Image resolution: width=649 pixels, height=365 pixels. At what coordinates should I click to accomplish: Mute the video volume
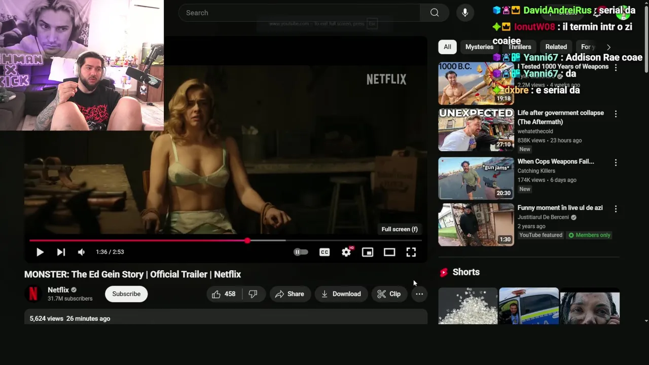pos(81,252)
